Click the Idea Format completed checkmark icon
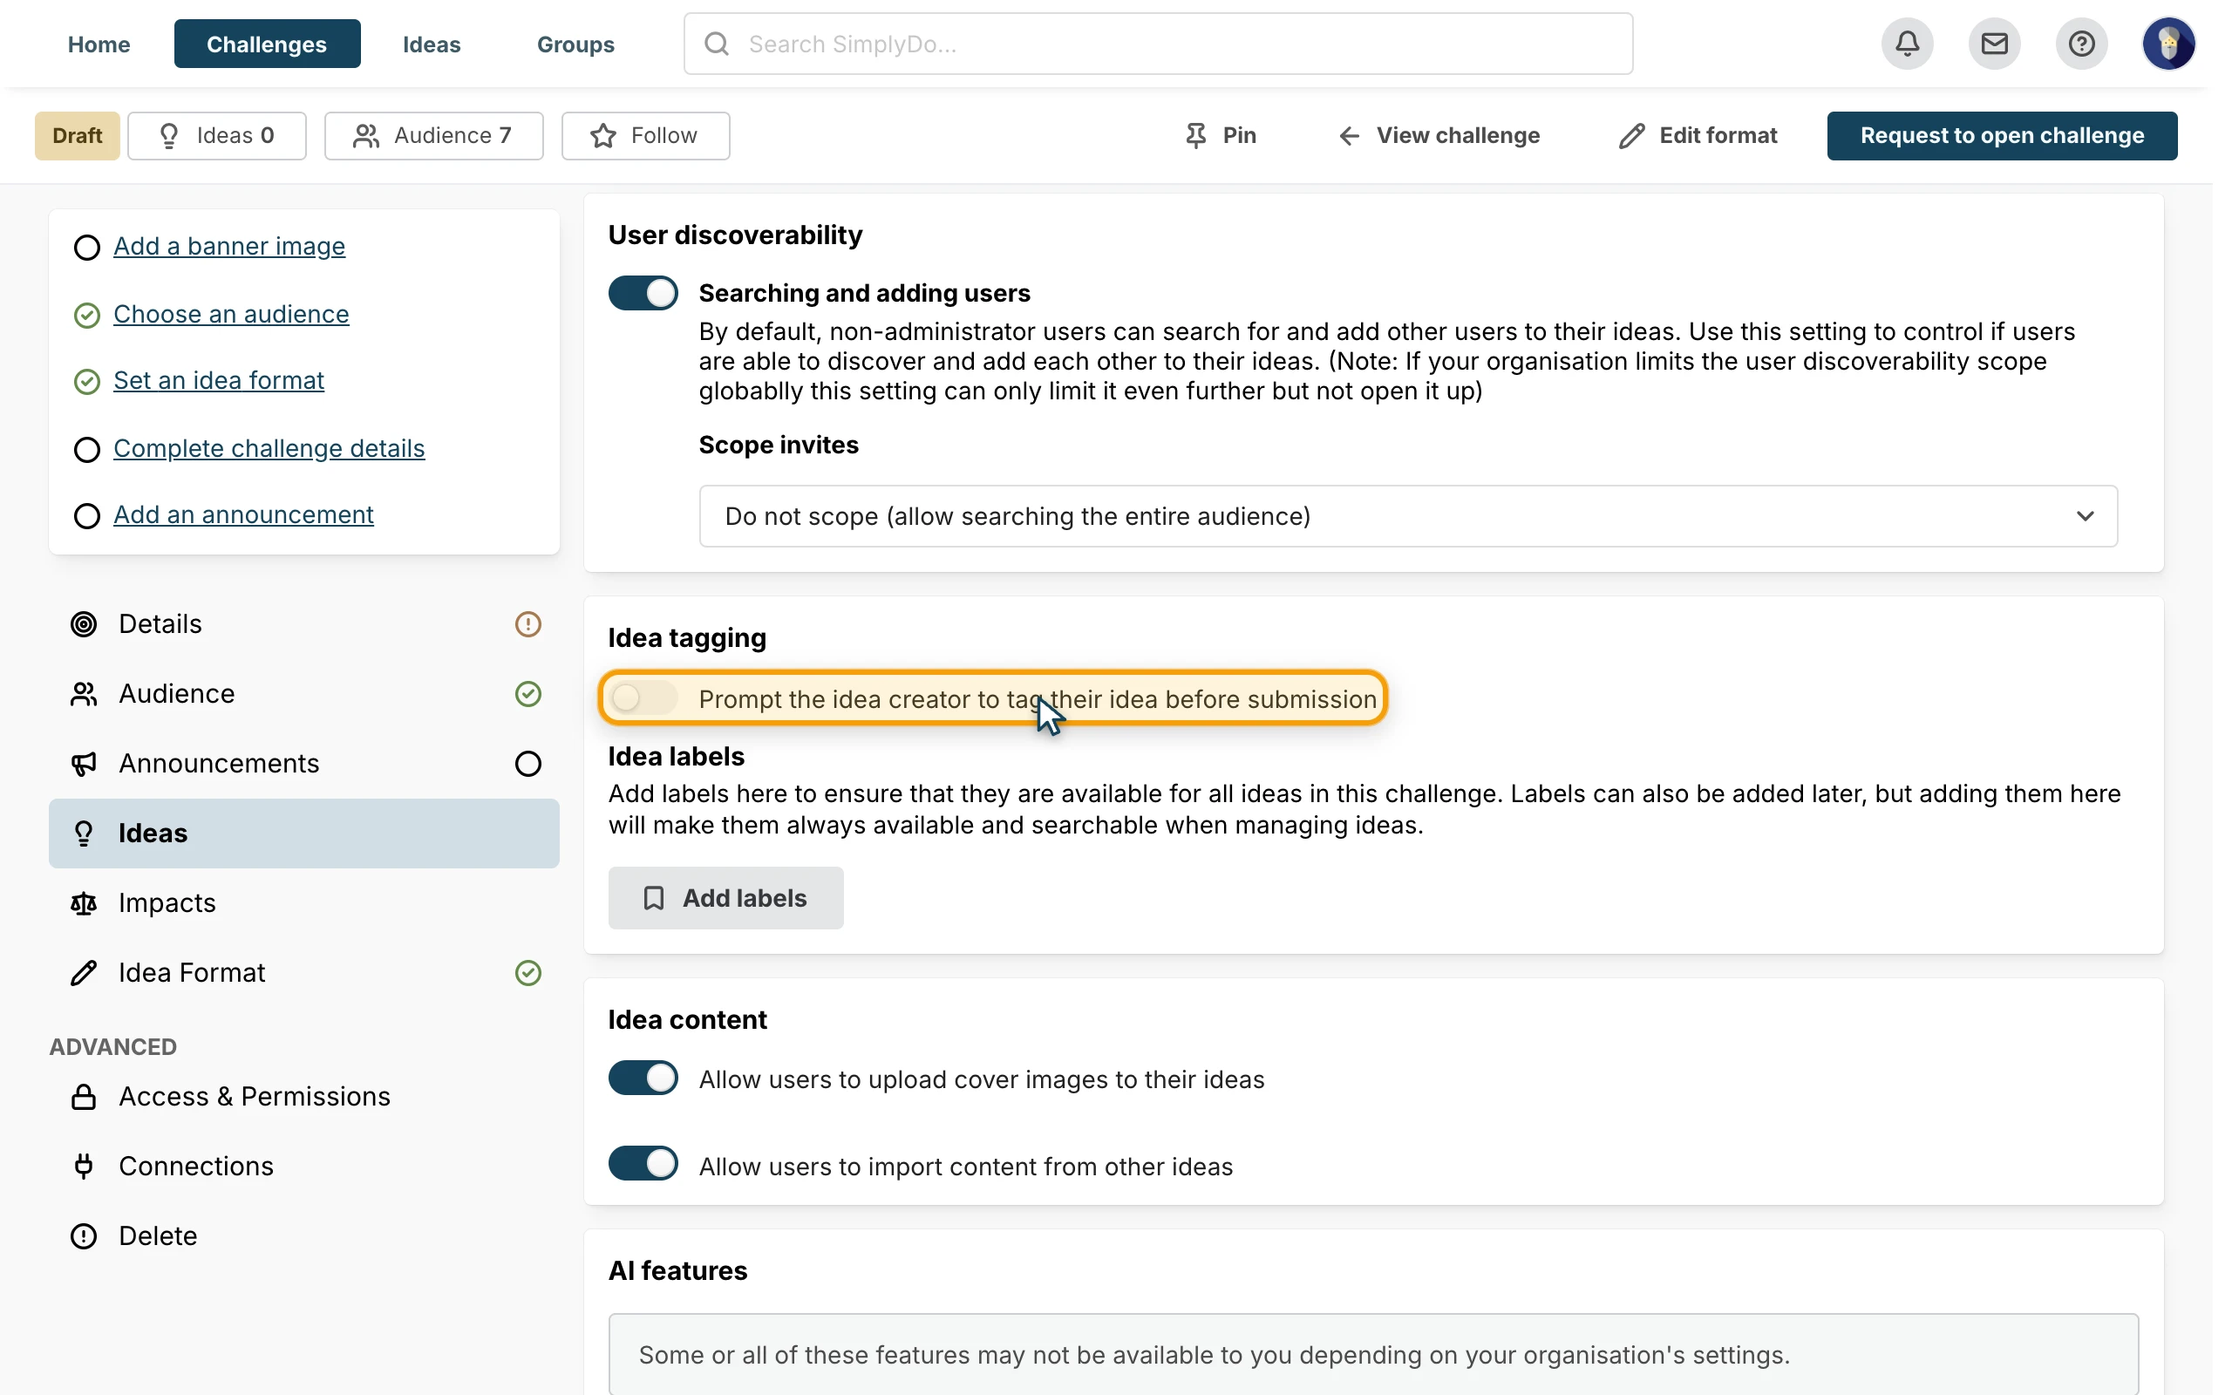 coord(527,972)
